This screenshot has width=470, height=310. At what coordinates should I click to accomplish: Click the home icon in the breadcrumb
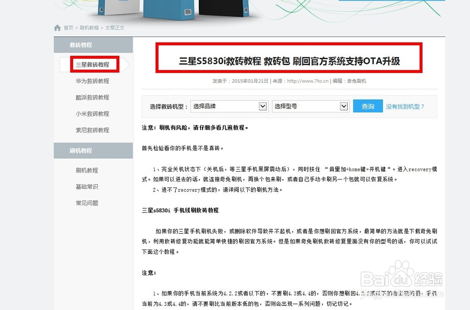click(x=57, y=28)
